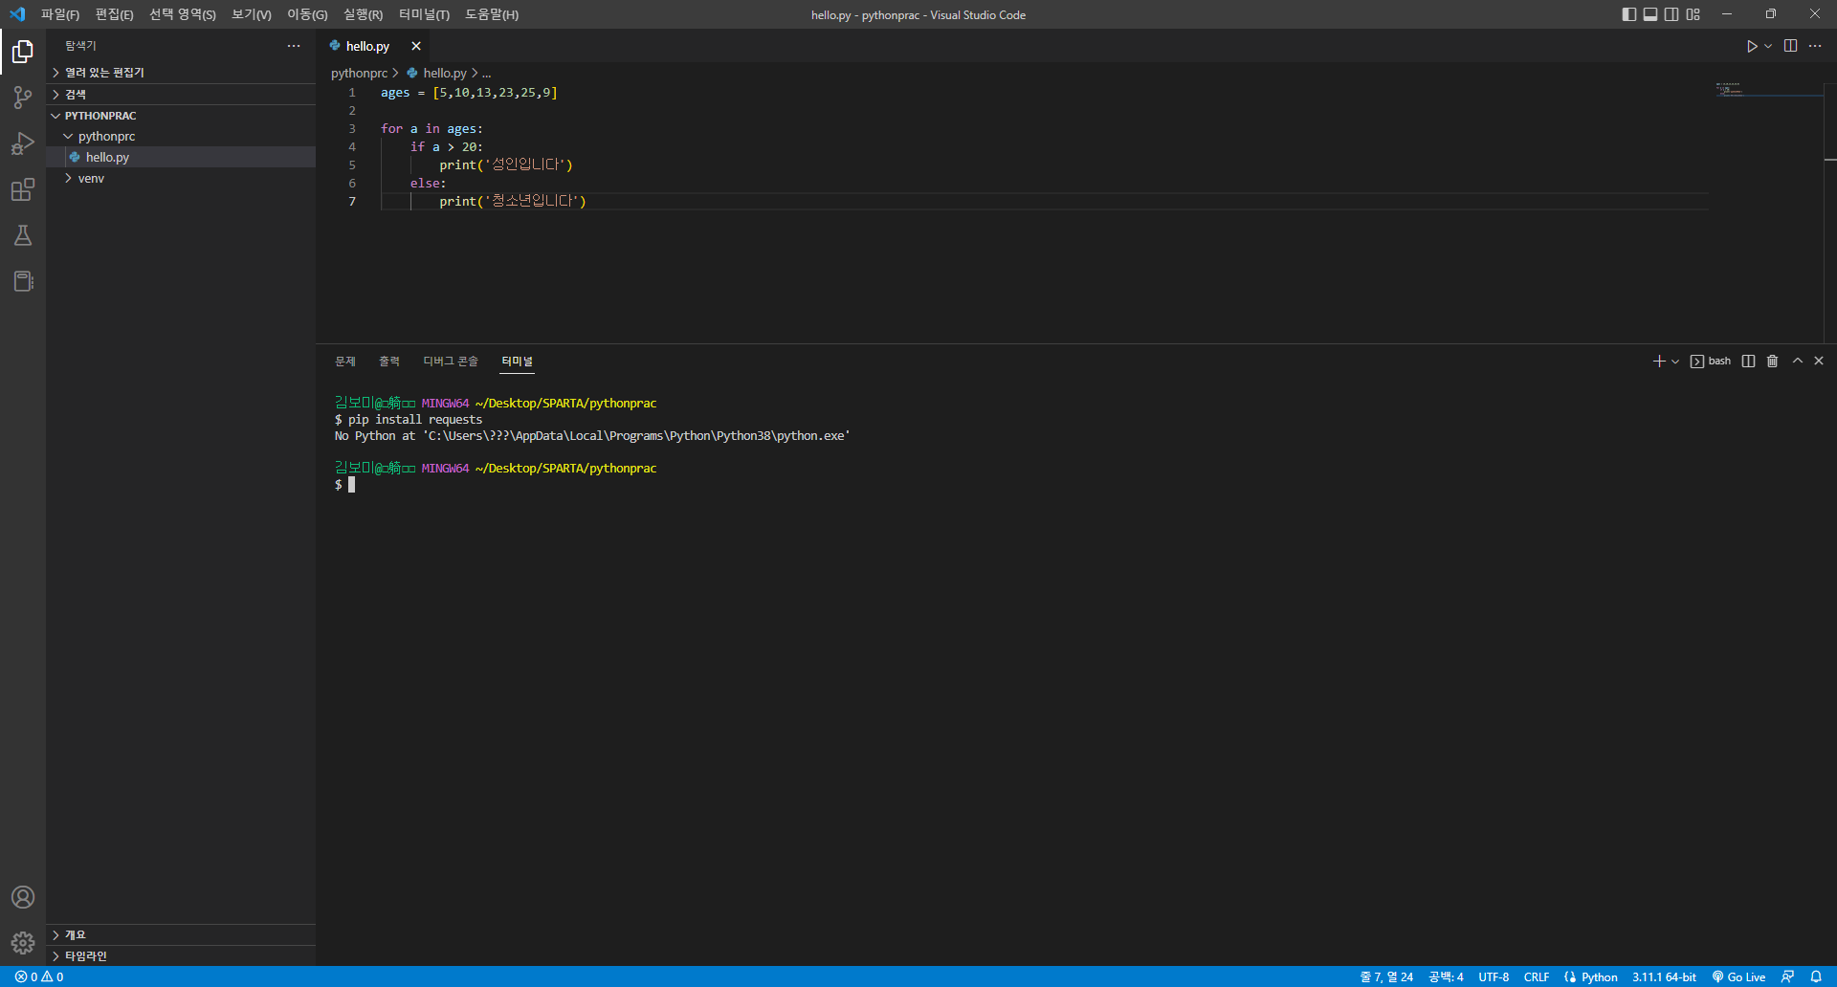This screenshot has height=987, width=1837.
Task: Maximize the panel with up chevron
Action: click(x=1798, y=362)
